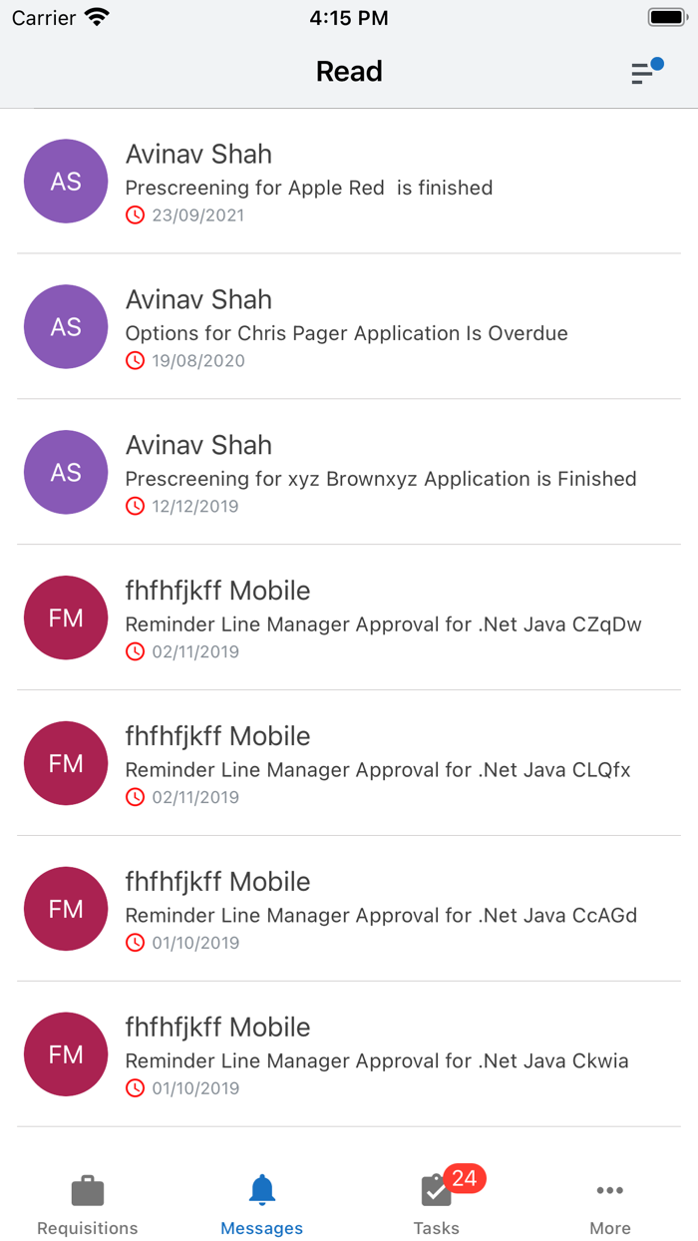Tap the Wi-Fi indicator in the status bar
The height and width of the screenshot is (1241, 698).
(x=95, y=17)
